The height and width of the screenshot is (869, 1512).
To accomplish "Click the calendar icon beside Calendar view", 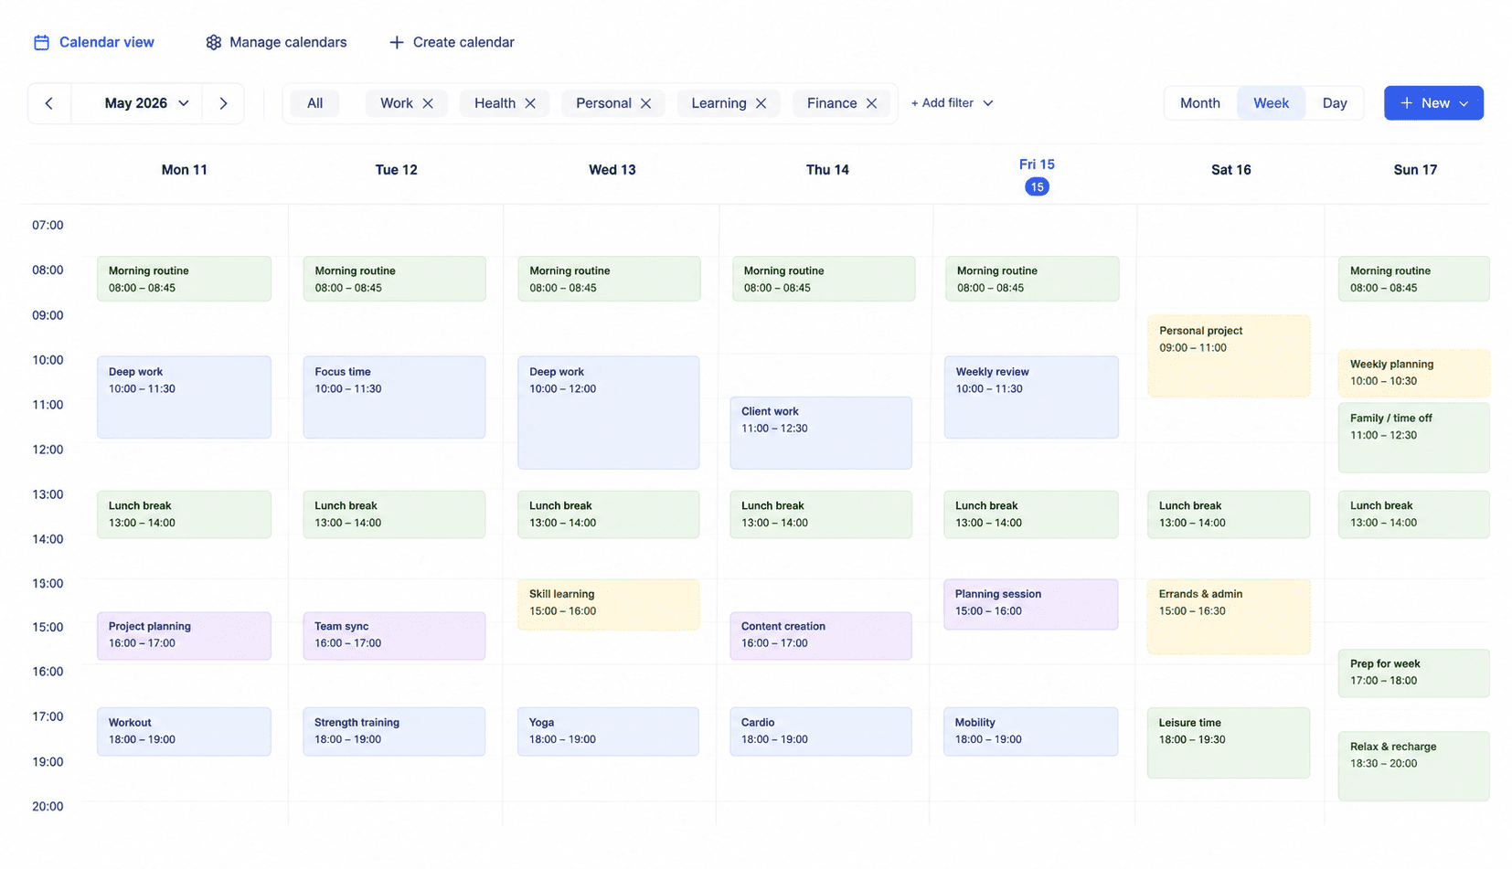I will click(41, 42).
